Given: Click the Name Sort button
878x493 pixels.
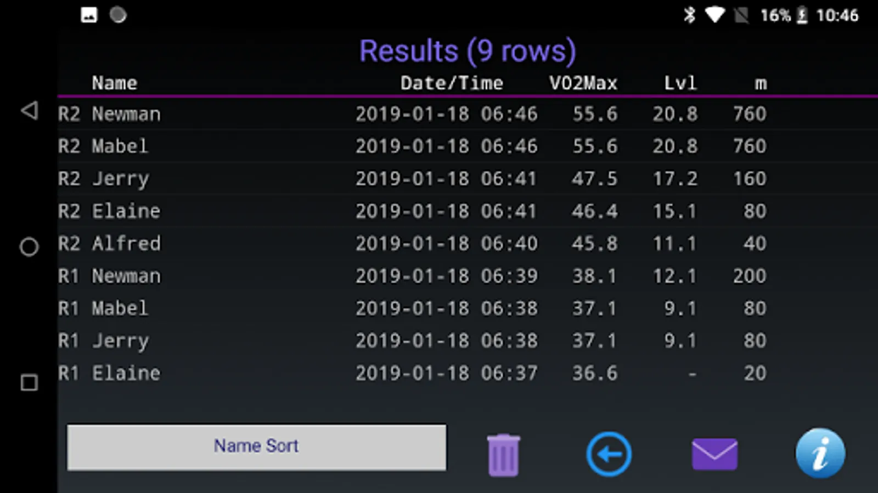Looking at the screenshot, I should 256,447.
